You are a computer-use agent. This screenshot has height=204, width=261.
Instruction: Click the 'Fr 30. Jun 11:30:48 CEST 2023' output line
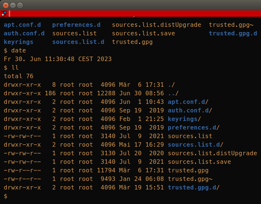(57, 59)
